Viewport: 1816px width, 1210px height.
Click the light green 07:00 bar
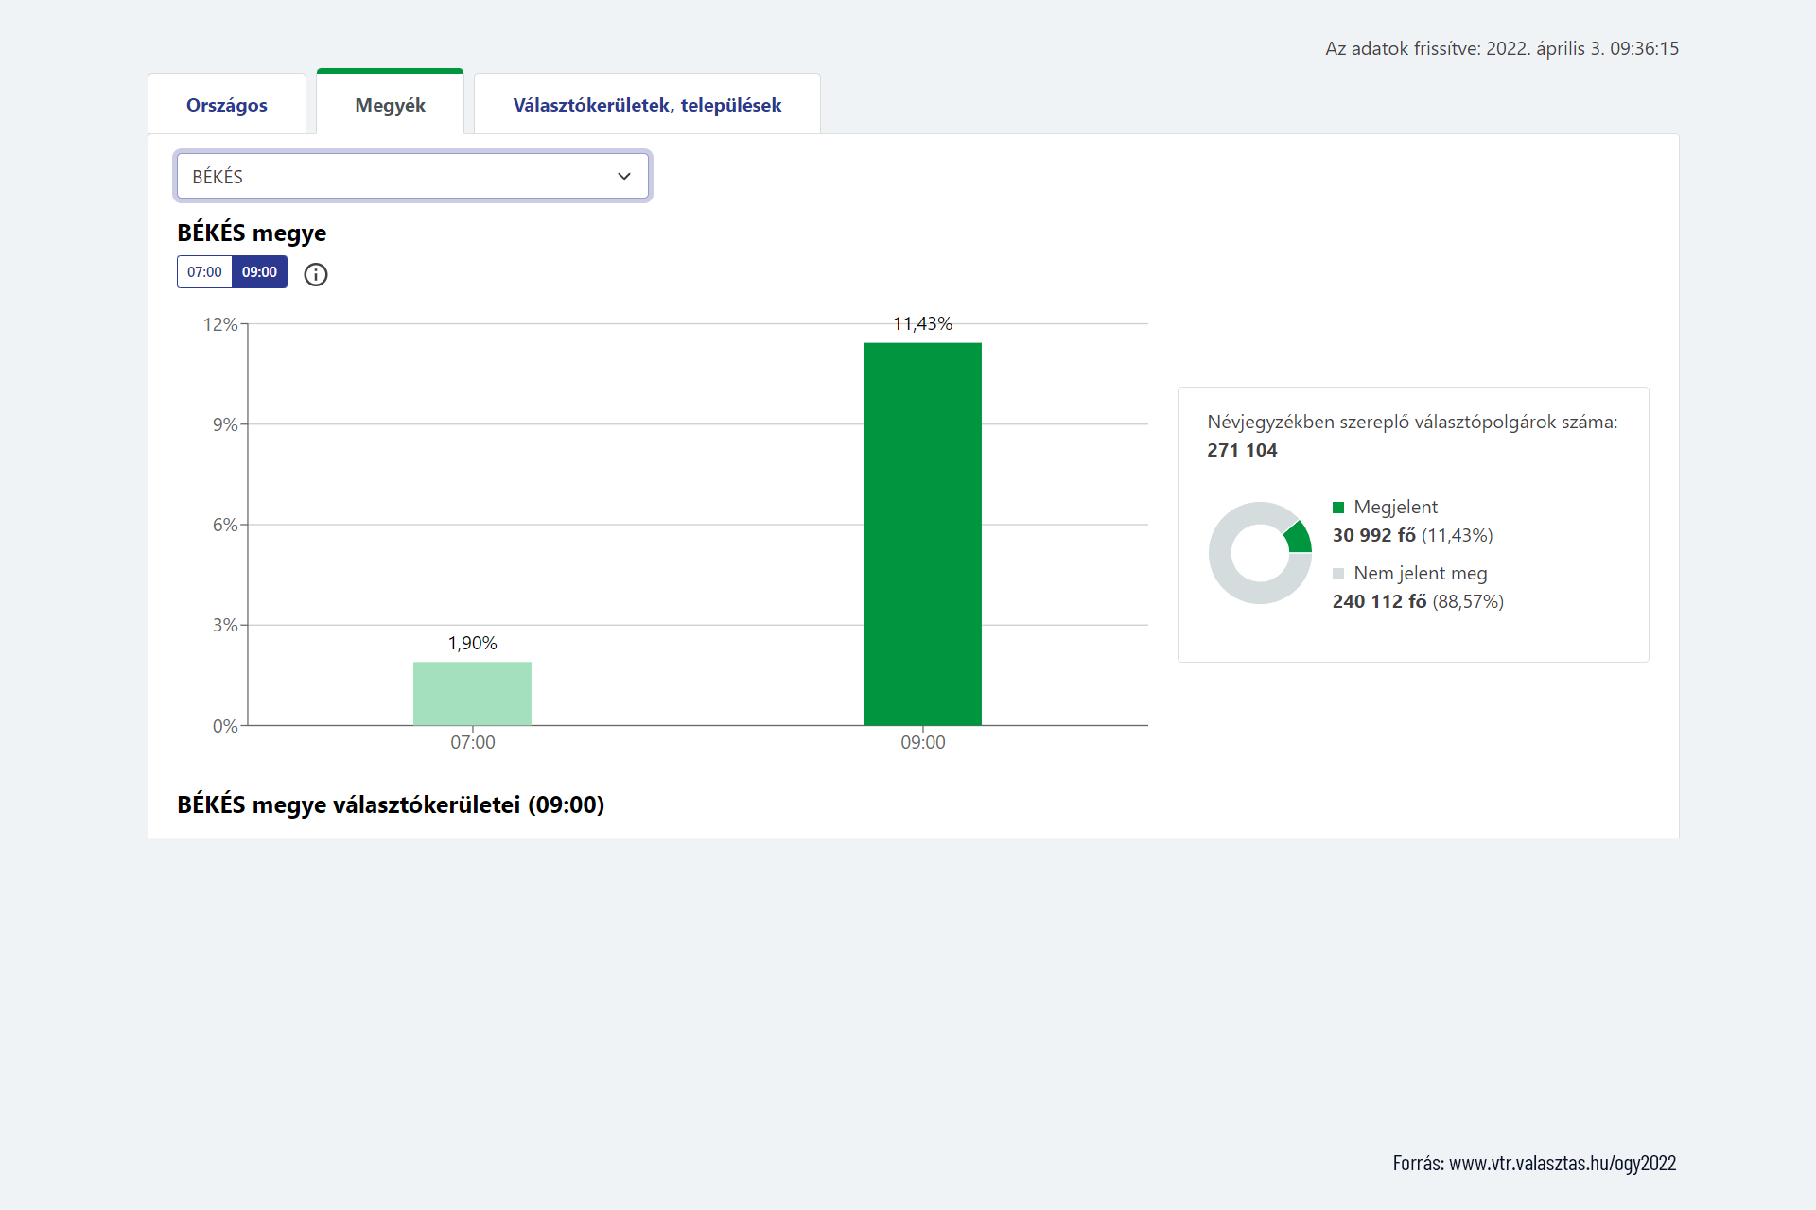pos(472,693)
